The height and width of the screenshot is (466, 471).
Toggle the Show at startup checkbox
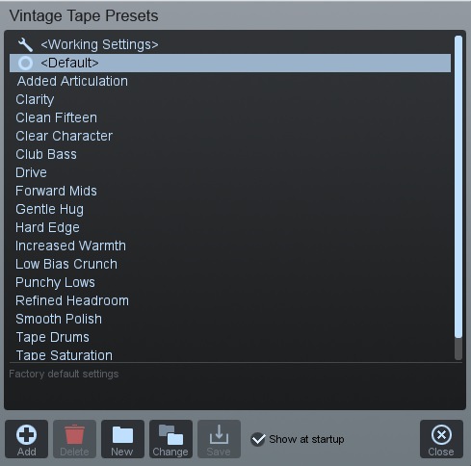pyautogui.click(x=258, y=439)
